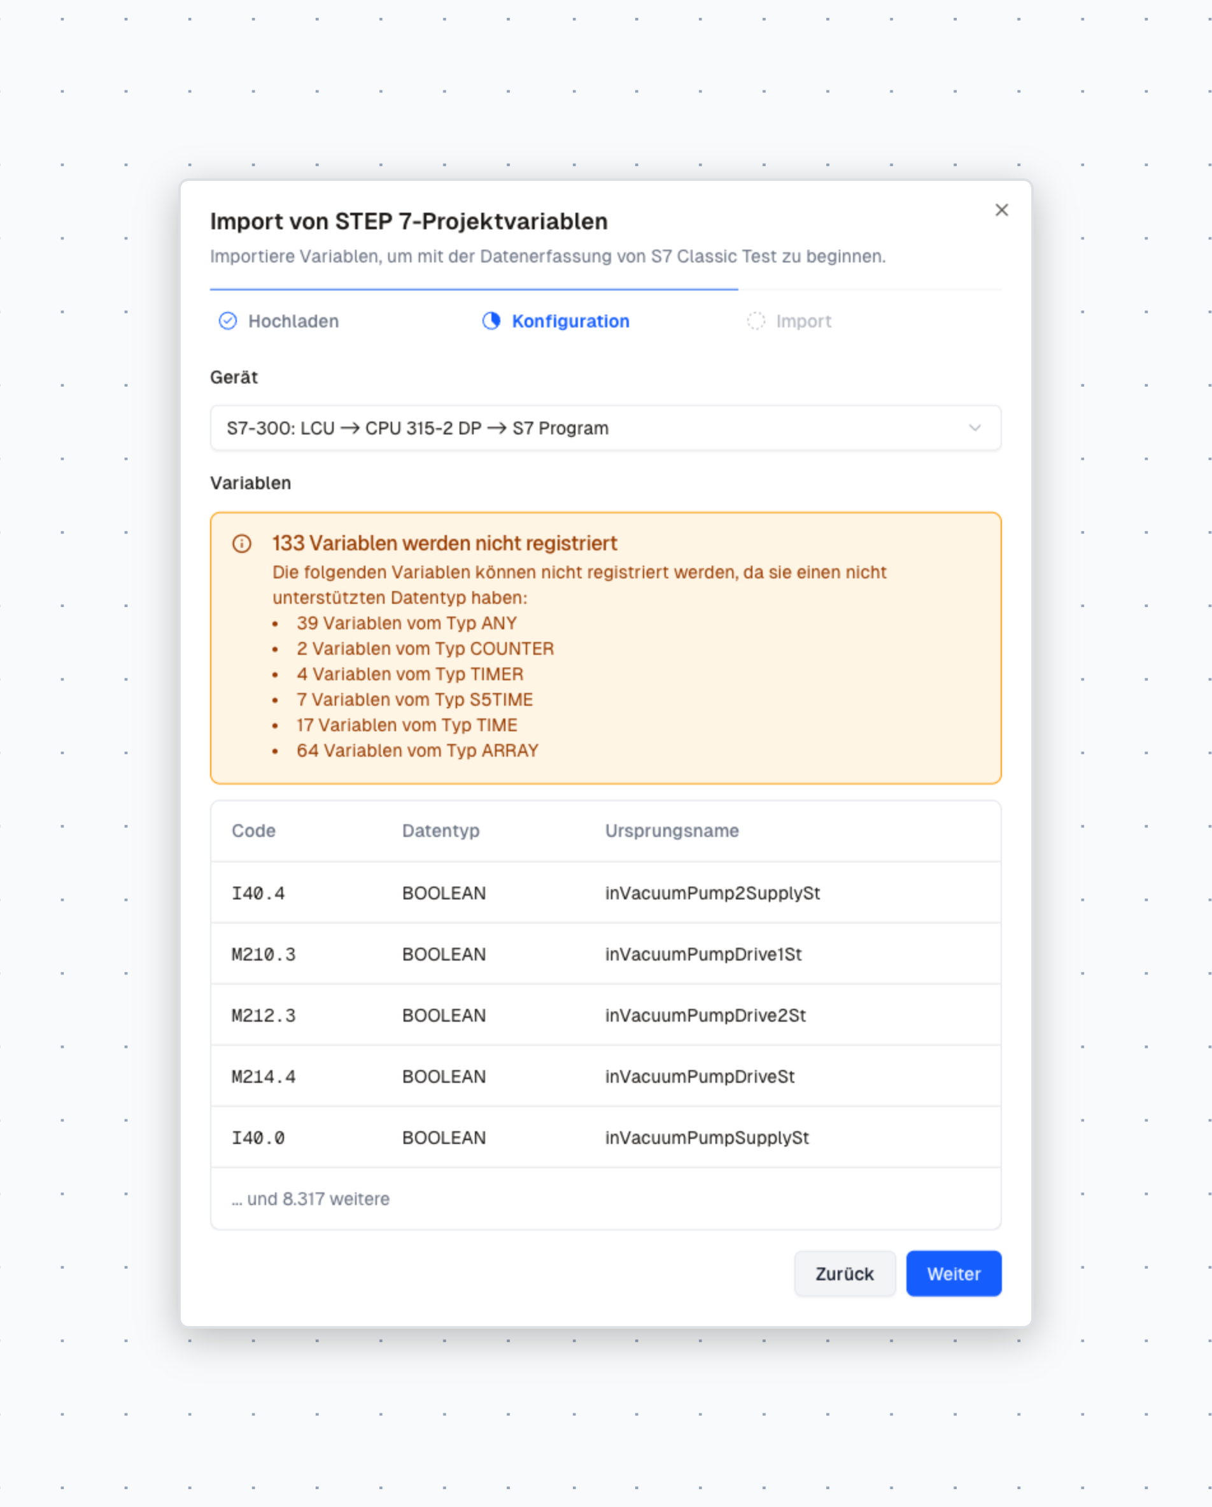
Task: Click '17 Variablen vom Typ TIME'
Action: [x=407, y=725]
